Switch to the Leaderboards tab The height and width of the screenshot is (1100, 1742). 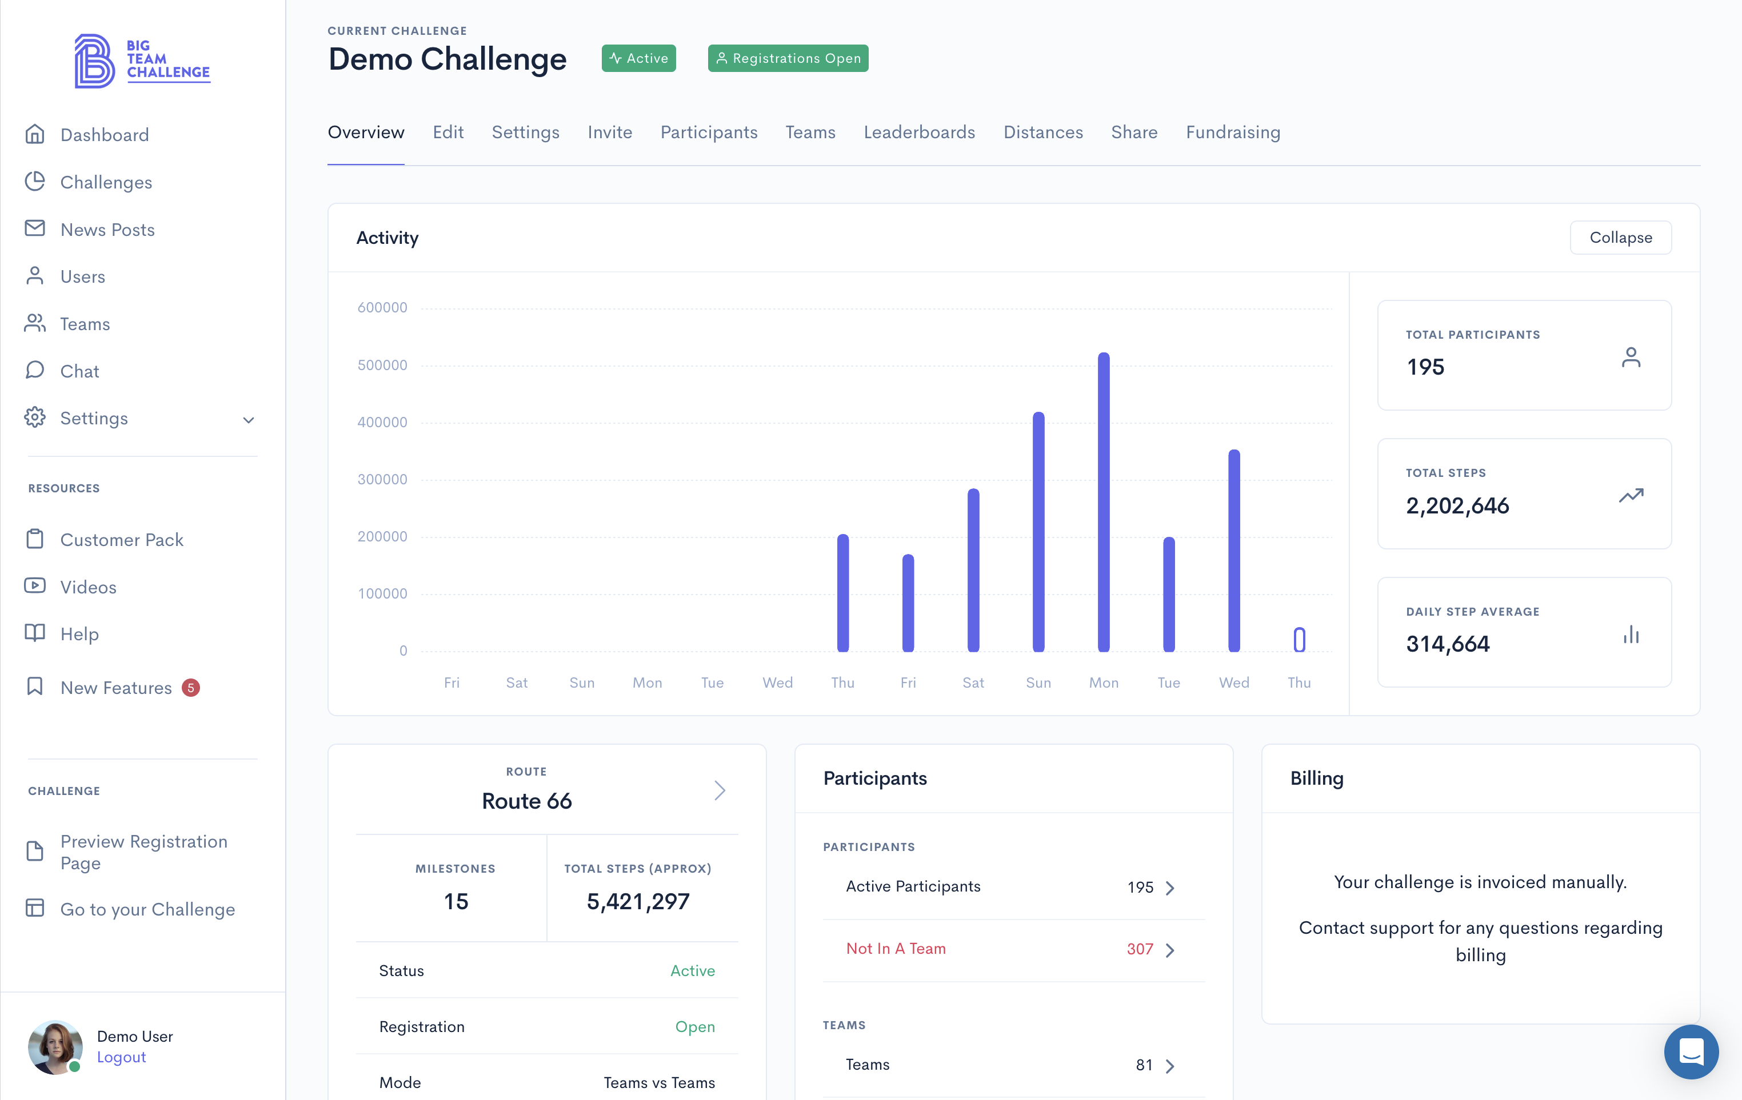pos(919,133)
